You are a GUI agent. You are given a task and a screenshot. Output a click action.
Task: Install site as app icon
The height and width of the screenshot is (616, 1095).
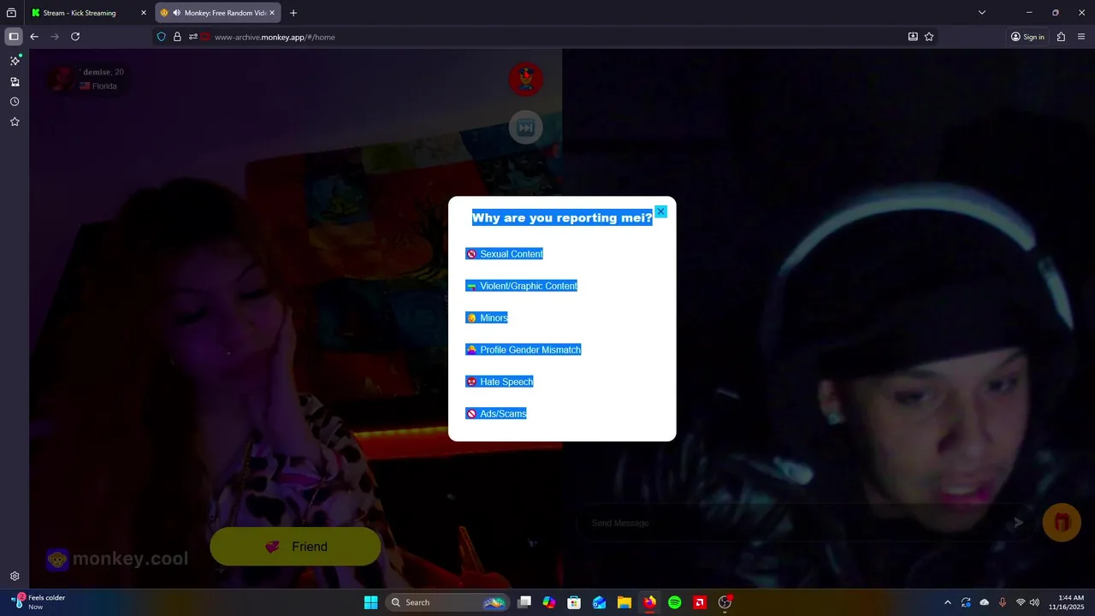click(x=913, y=37)
